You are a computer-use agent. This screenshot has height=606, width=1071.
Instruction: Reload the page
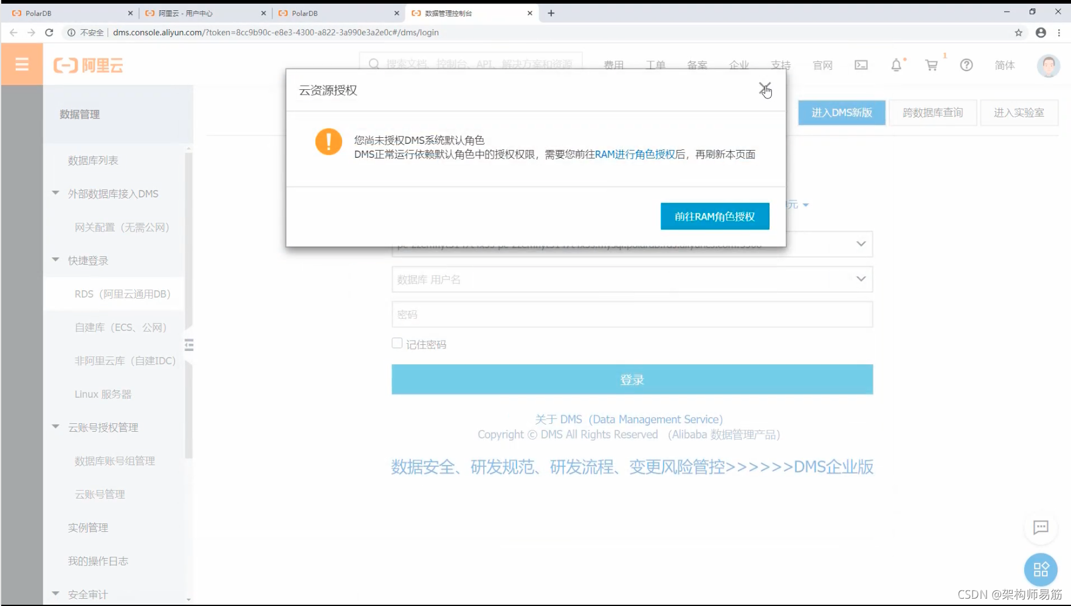pyautogui.click(x=49, y=33)
